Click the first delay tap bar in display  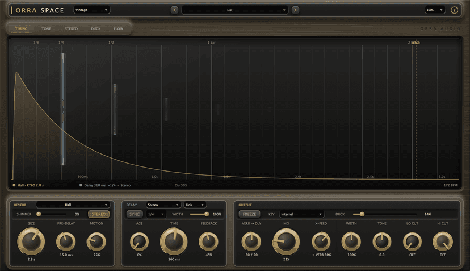pyautogui.click(x=63, y=109)
